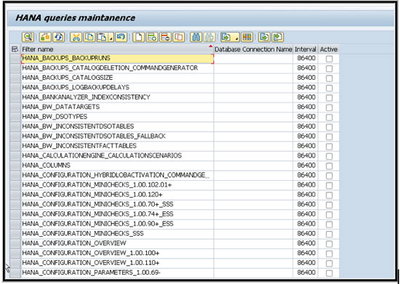
Task: Check Active for HANA_BW_DSOTYPES
Action: tap(329, 117)
